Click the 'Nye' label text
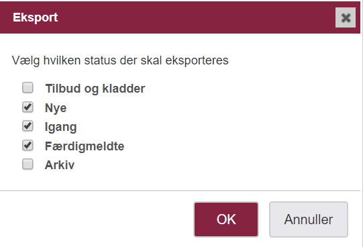 click(56, 108)
